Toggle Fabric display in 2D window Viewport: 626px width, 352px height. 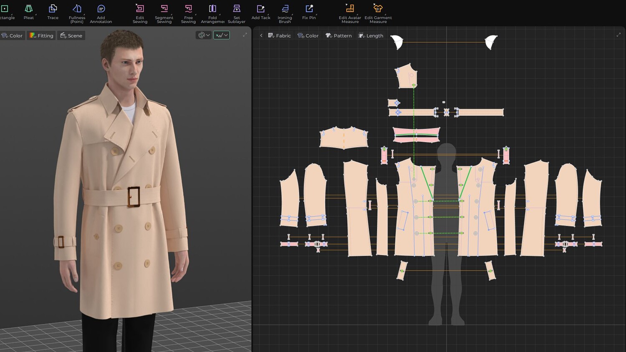click(279, 35)
